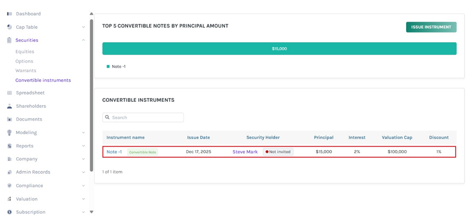Expand the Company chevron
The width and height of the screenshot is (466, 219).
coord(83,159)
